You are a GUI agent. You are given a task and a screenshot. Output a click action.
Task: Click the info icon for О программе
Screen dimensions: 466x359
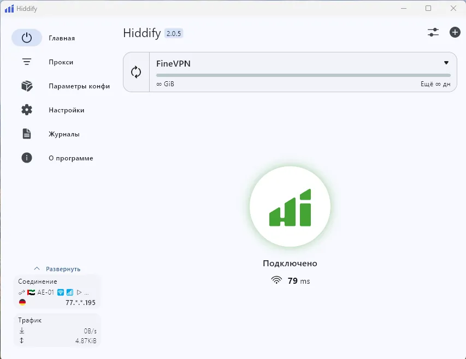click(x=27, y=158)
